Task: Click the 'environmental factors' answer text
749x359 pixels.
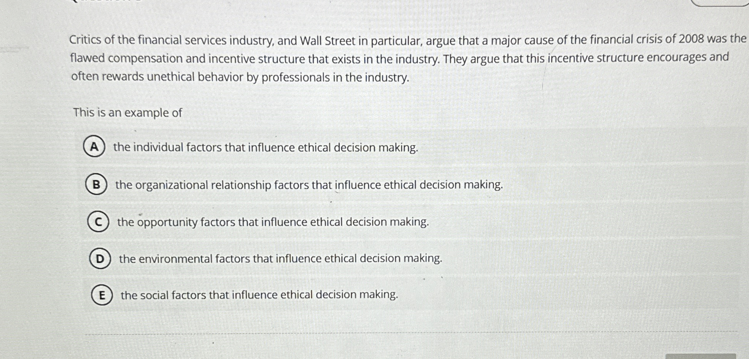Action: point(280,258)
